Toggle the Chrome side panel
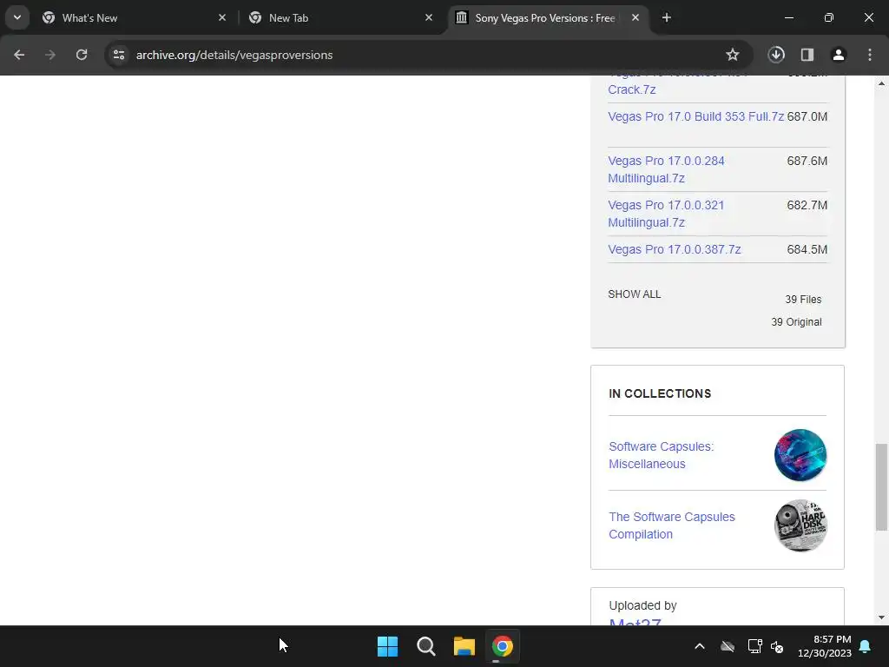 point(807,55)
